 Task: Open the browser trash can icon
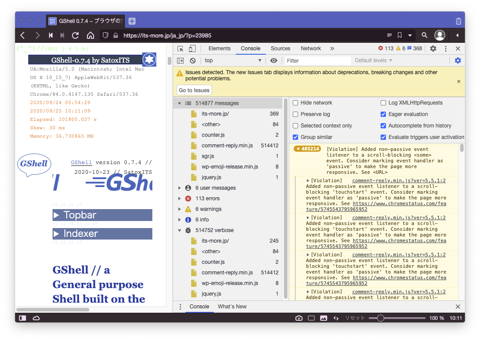point(458,21)
